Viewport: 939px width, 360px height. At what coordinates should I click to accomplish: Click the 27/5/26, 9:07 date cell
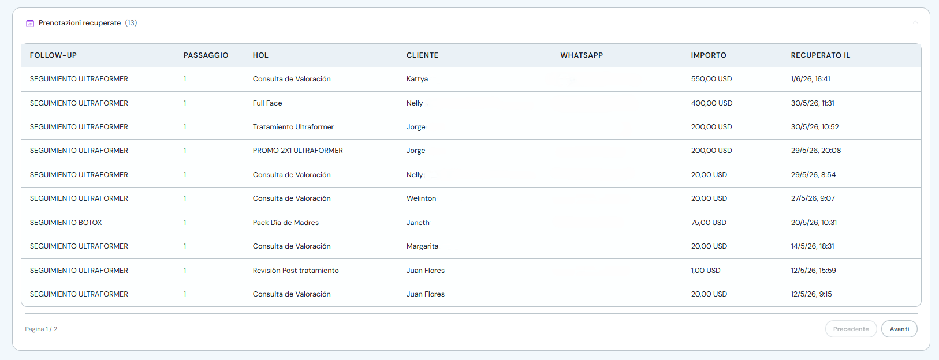[x=813, y=198]
